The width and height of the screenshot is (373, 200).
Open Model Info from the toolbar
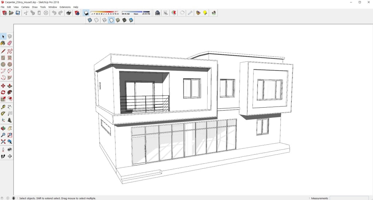pyautogui.click(x=77, y=13)
